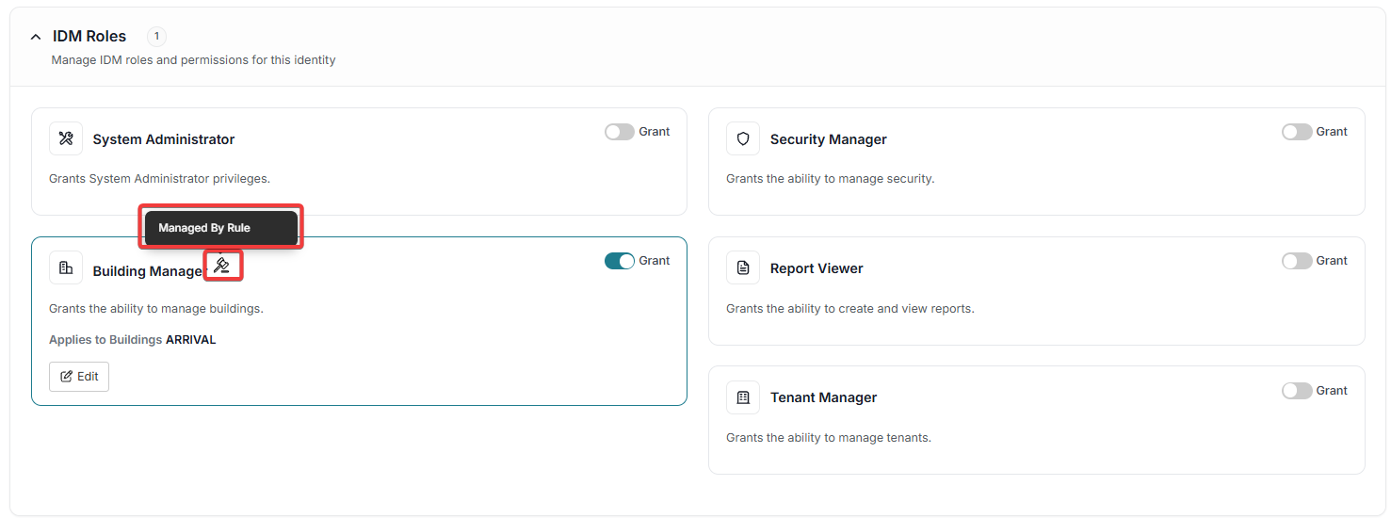This screenshot has width=1391, height=518.
Task: Click the Security Manager shield icon
Action: point(743,138)
